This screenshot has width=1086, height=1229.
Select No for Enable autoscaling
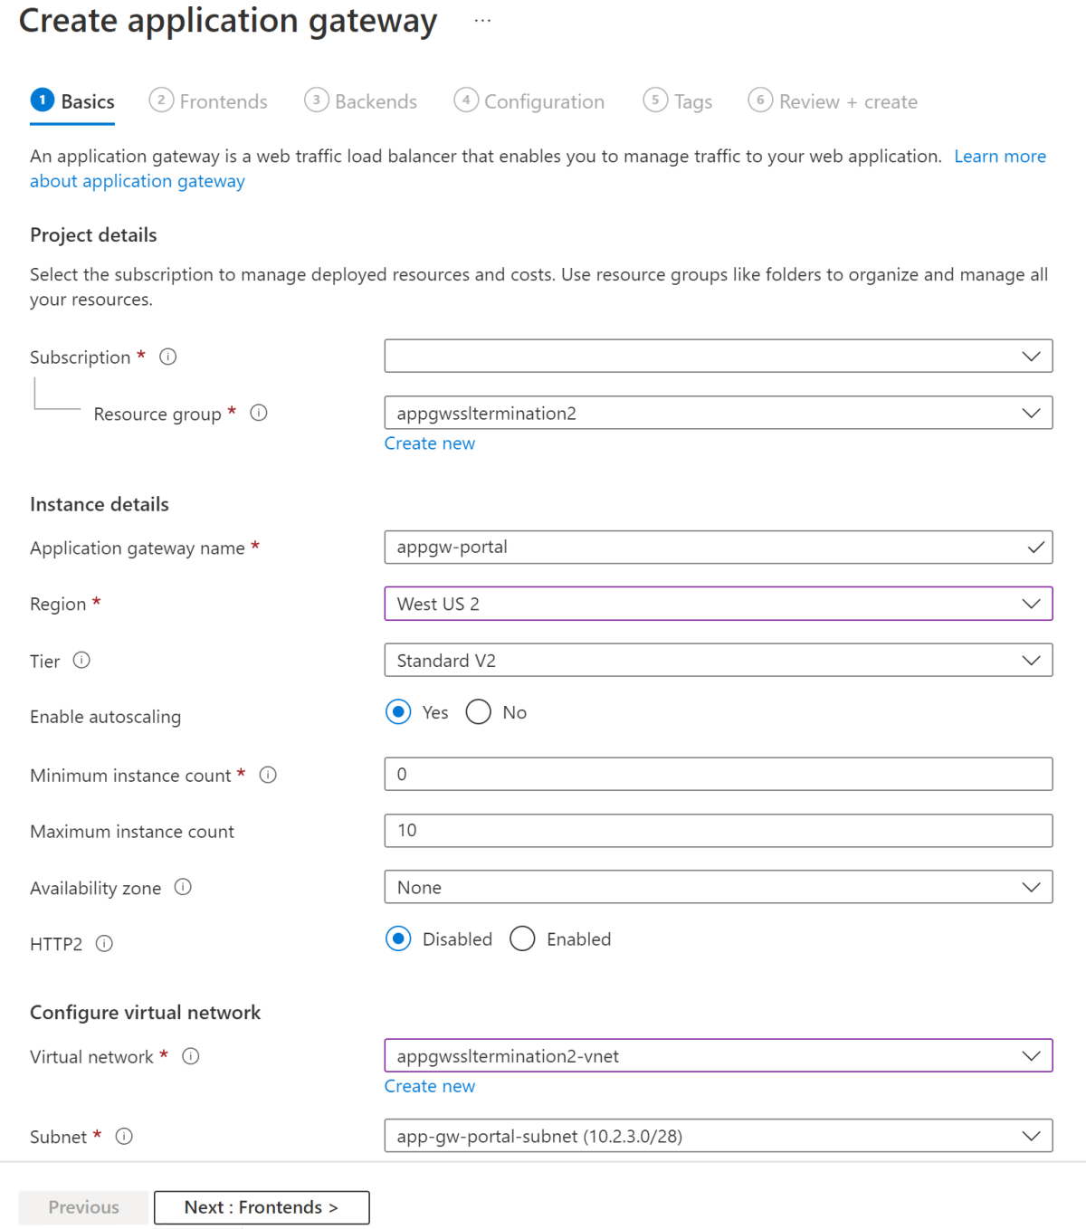tap(478, 712)
